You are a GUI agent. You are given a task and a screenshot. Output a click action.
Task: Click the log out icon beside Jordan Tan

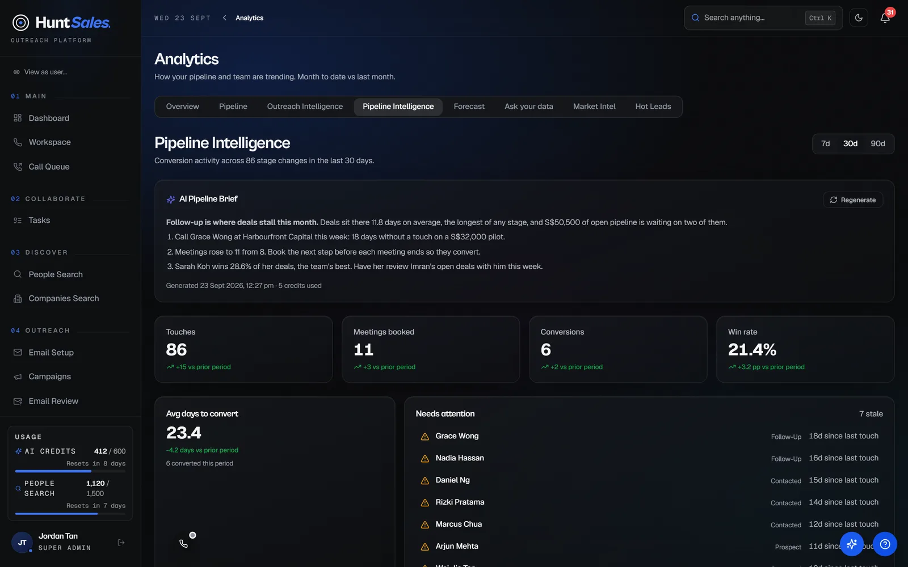(121, 543)
